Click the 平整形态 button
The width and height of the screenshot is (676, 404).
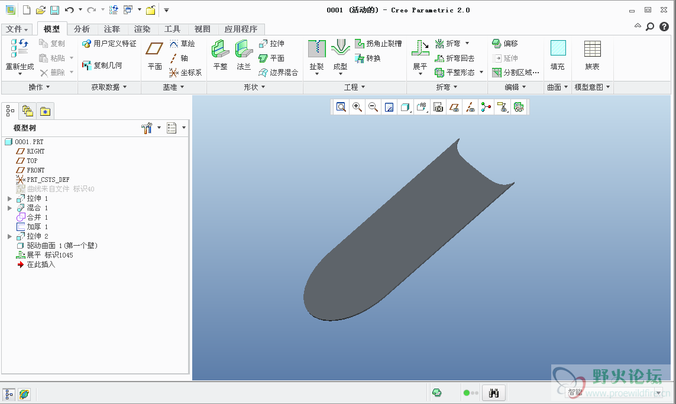pyautogui.click(x=459, y=73)
